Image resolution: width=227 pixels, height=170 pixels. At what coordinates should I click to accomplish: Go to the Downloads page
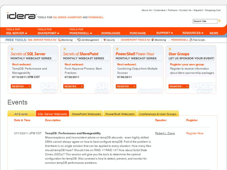(111, 33)
